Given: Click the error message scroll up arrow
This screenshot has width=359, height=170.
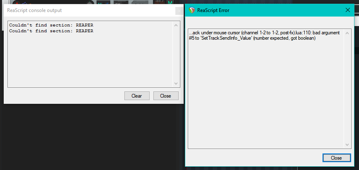Looking at the screenshot, I should tap(347, 34).
